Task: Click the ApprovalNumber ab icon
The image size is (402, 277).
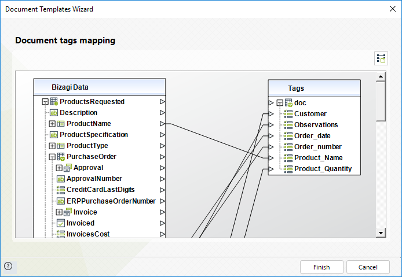Action: 60,179
